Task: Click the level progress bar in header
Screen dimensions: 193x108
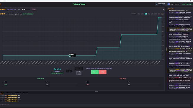Action: pyautogui.click(x=174, y=4)
